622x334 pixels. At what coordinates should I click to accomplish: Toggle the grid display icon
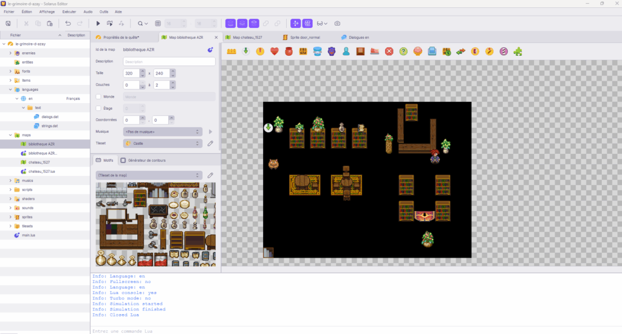pos(158,23)
